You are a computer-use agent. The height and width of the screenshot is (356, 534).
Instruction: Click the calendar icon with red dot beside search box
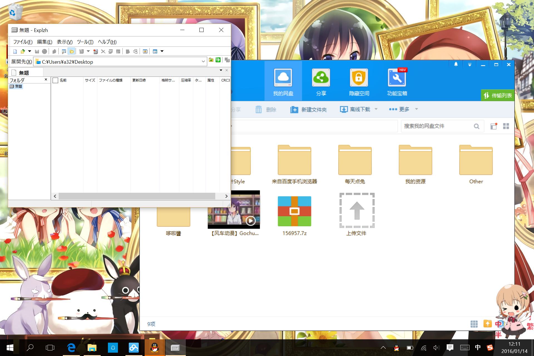tap(494, 126)
